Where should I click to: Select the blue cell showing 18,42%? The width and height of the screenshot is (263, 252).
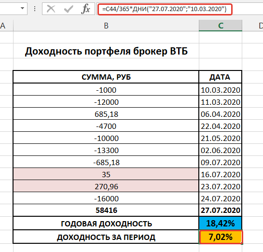click(220, 224)
